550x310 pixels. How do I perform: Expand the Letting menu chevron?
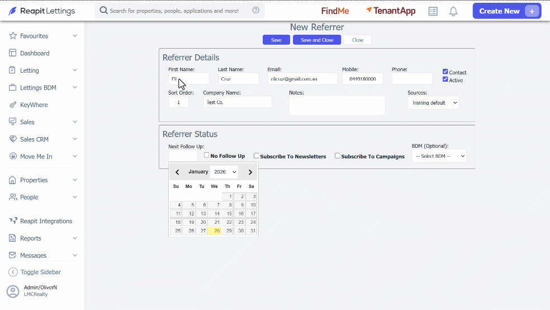click(x=75, y=70)
